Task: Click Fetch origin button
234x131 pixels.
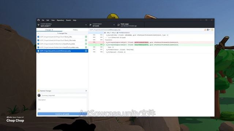Action: tap(130, 25)
